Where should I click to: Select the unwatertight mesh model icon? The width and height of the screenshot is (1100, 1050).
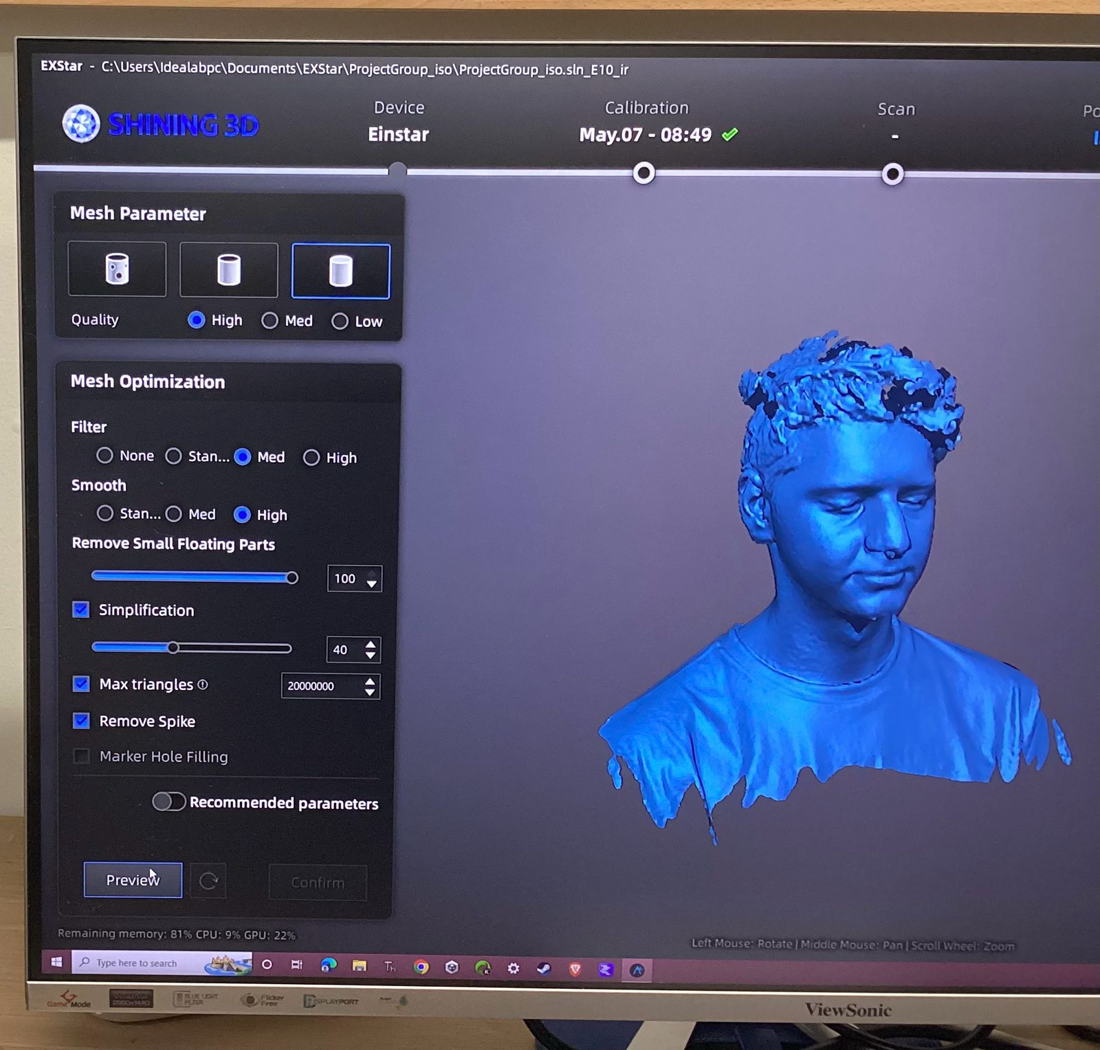[116, 269]
